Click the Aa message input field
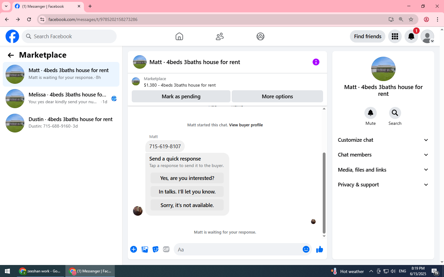This screenshot has height=277, width=444. 238,250
